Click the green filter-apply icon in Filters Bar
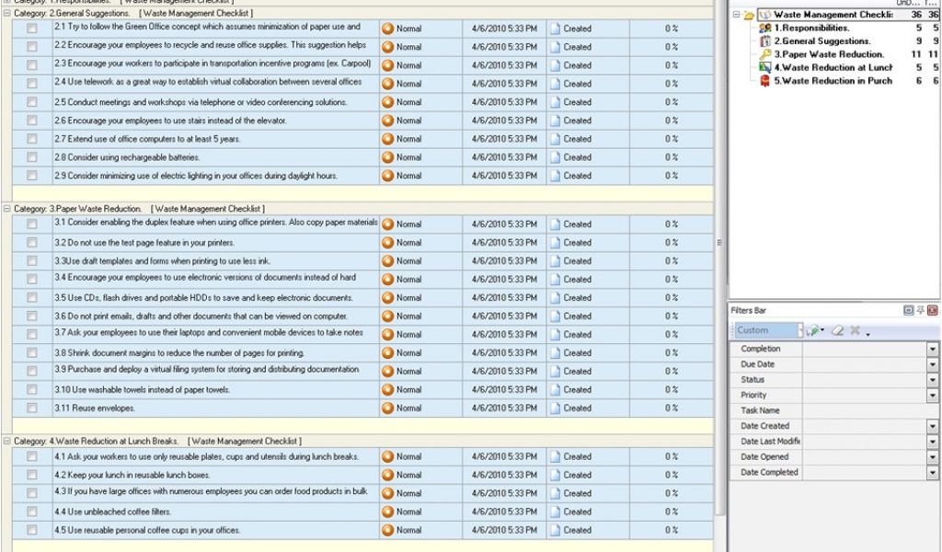Screen dimensions: 942x552 816,330
